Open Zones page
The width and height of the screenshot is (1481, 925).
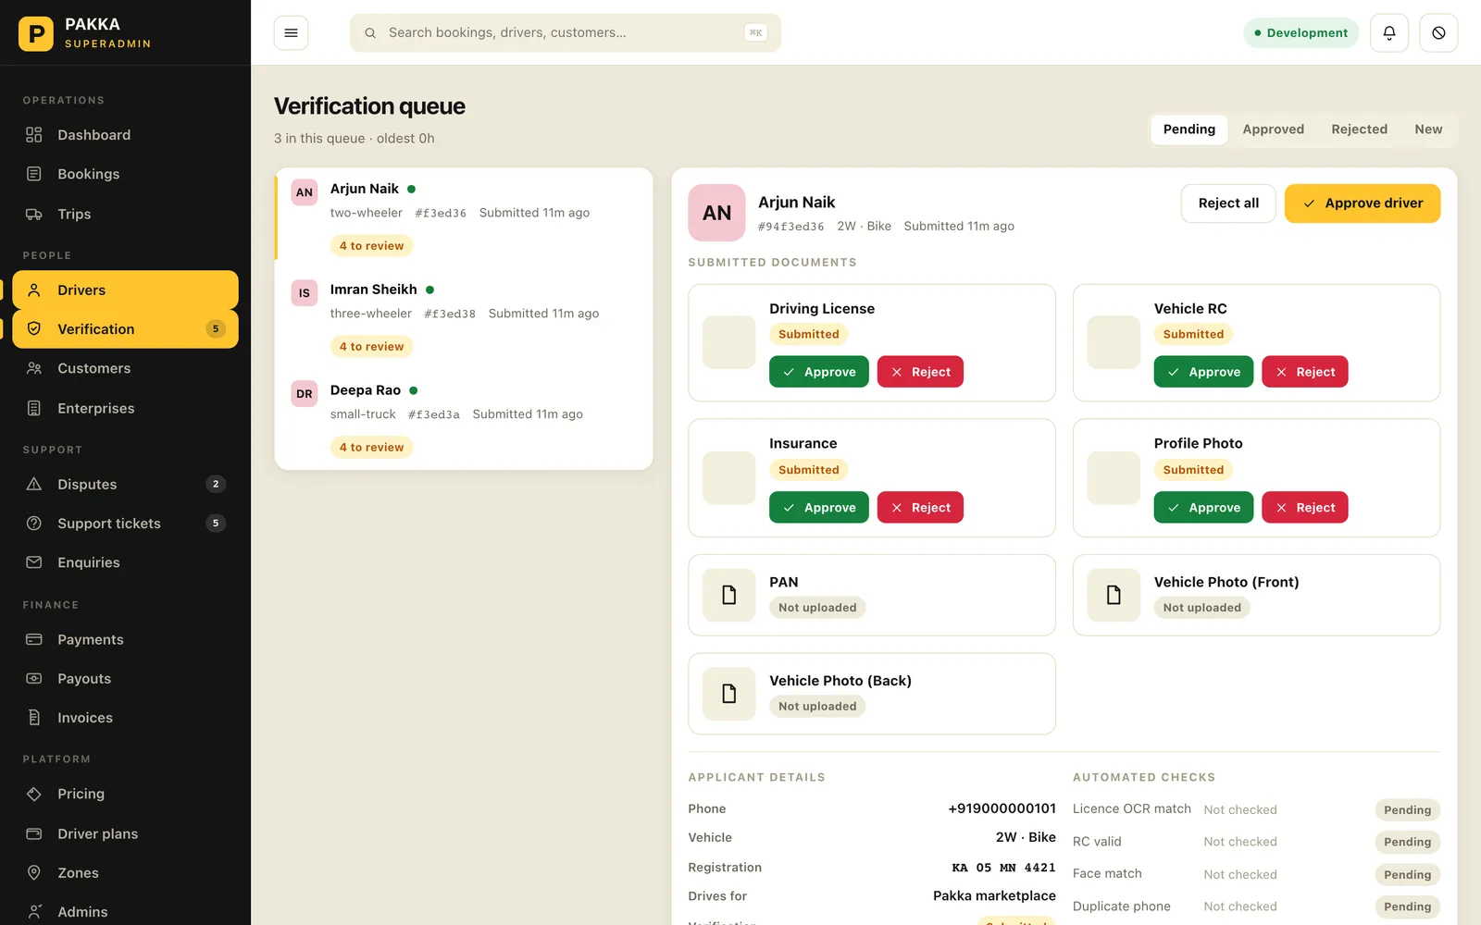coord(125,872)
